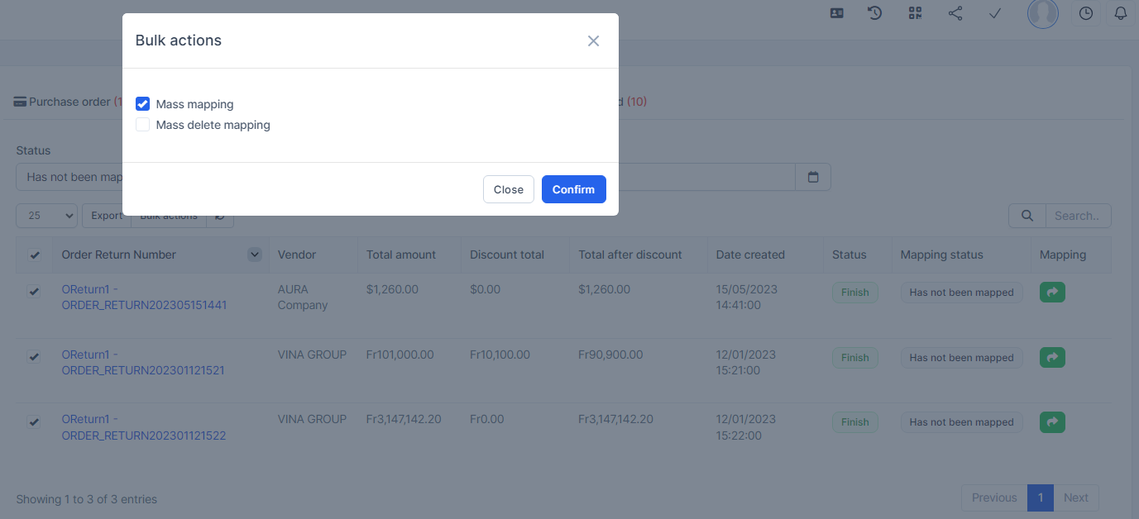Screen dimensions: 1139x519
Task: Click Finish status badge for AURA Company row
Action: pos(855,293)
